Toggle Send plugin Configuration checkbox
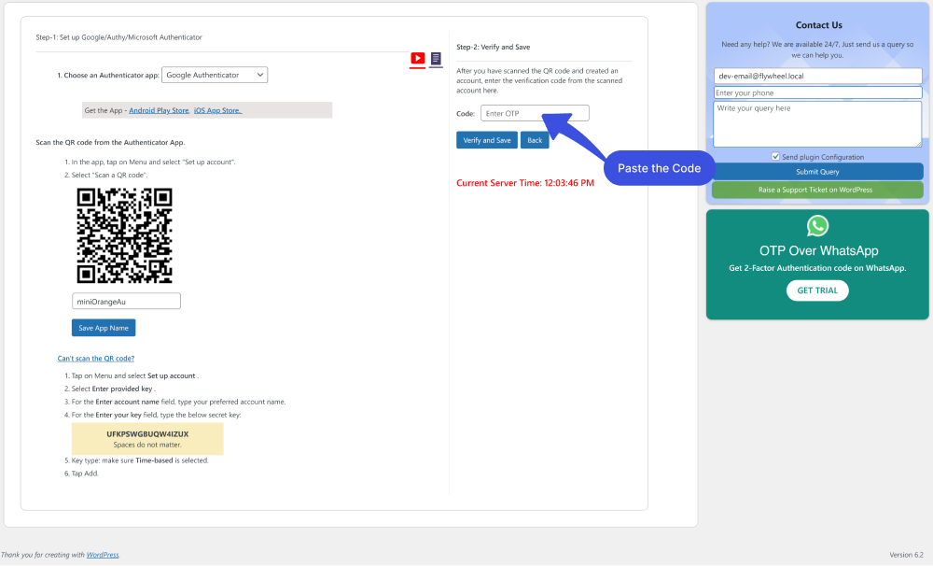This screenshot has height=566, width=933. point(775,157)
